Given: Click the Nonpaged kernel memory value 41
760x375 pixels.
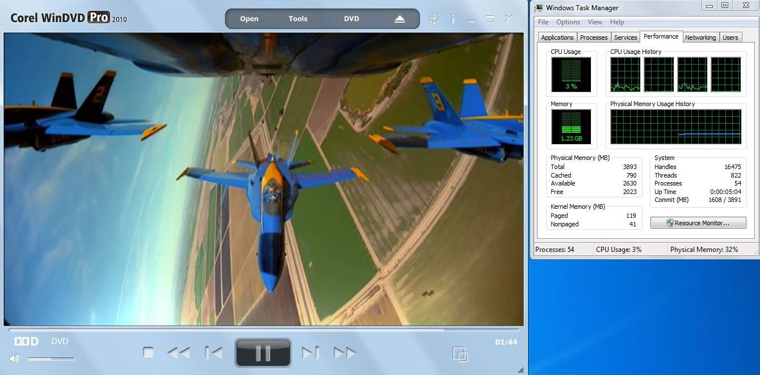Looking at the screenshot, I should (633, 224).
